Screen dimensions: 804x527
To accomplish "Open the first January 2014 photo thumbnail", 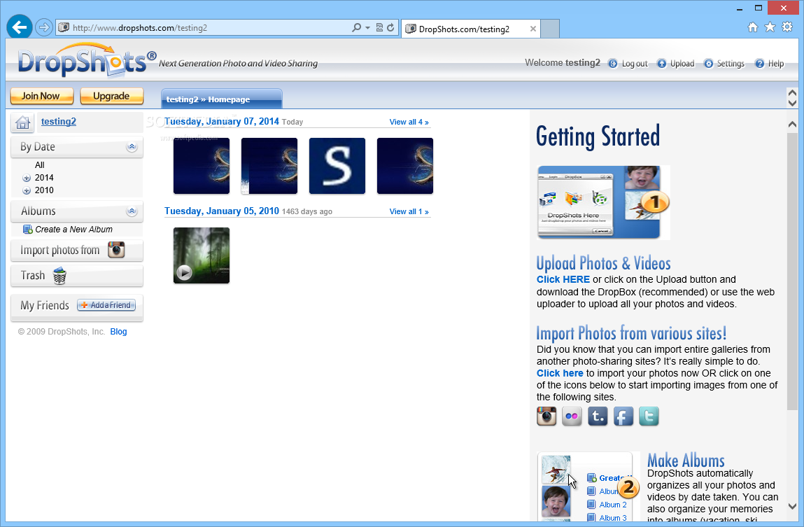I will click(x=202, y=166).
